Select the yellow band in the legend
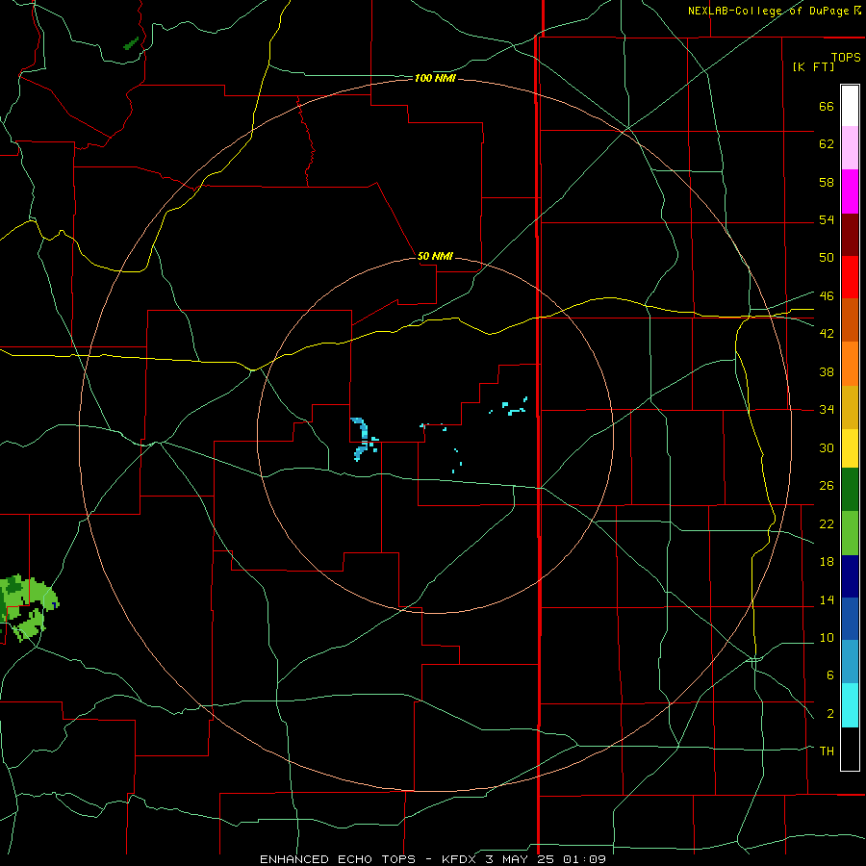Viewport: 866px width, 866px height. pyautogui.click(x=850, y=448)
